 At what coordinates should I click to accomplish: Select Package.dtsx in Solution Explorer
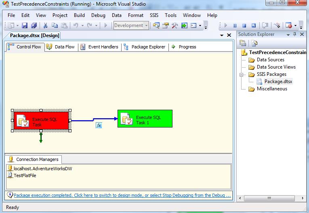click(278, 81)
